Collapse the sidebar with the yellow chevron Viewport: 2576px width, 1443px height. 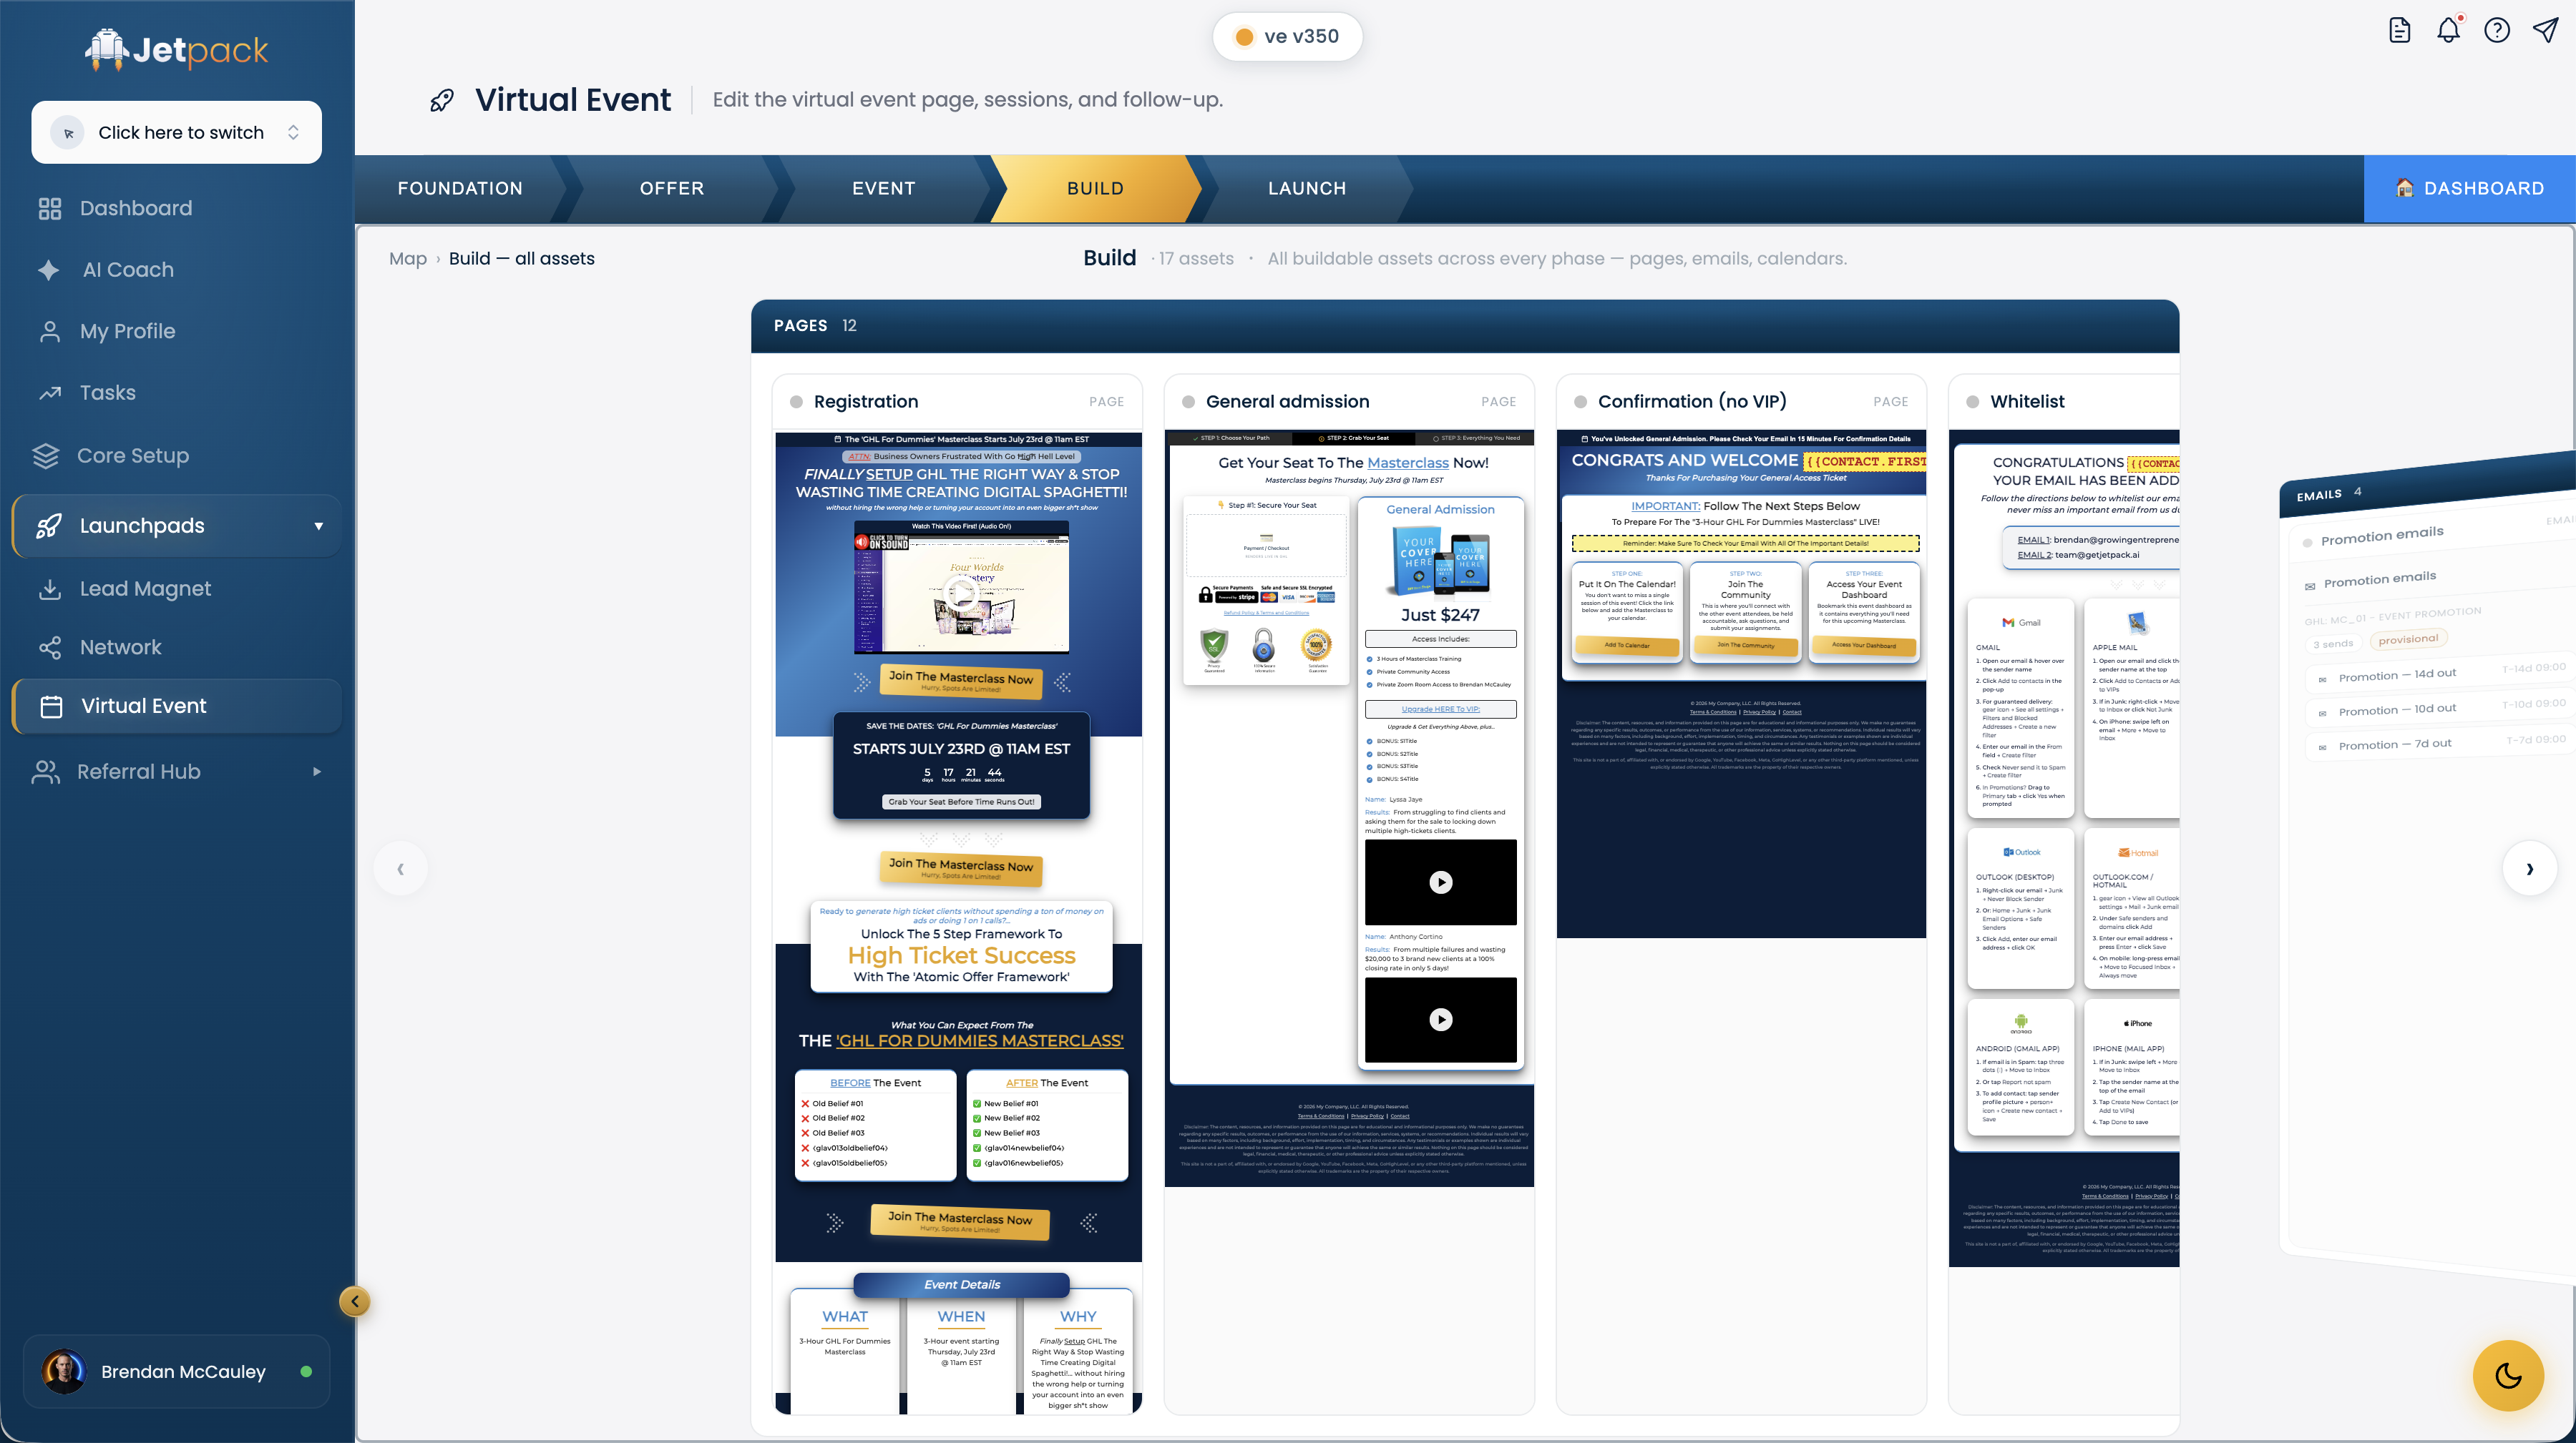tap(355, 1301)
